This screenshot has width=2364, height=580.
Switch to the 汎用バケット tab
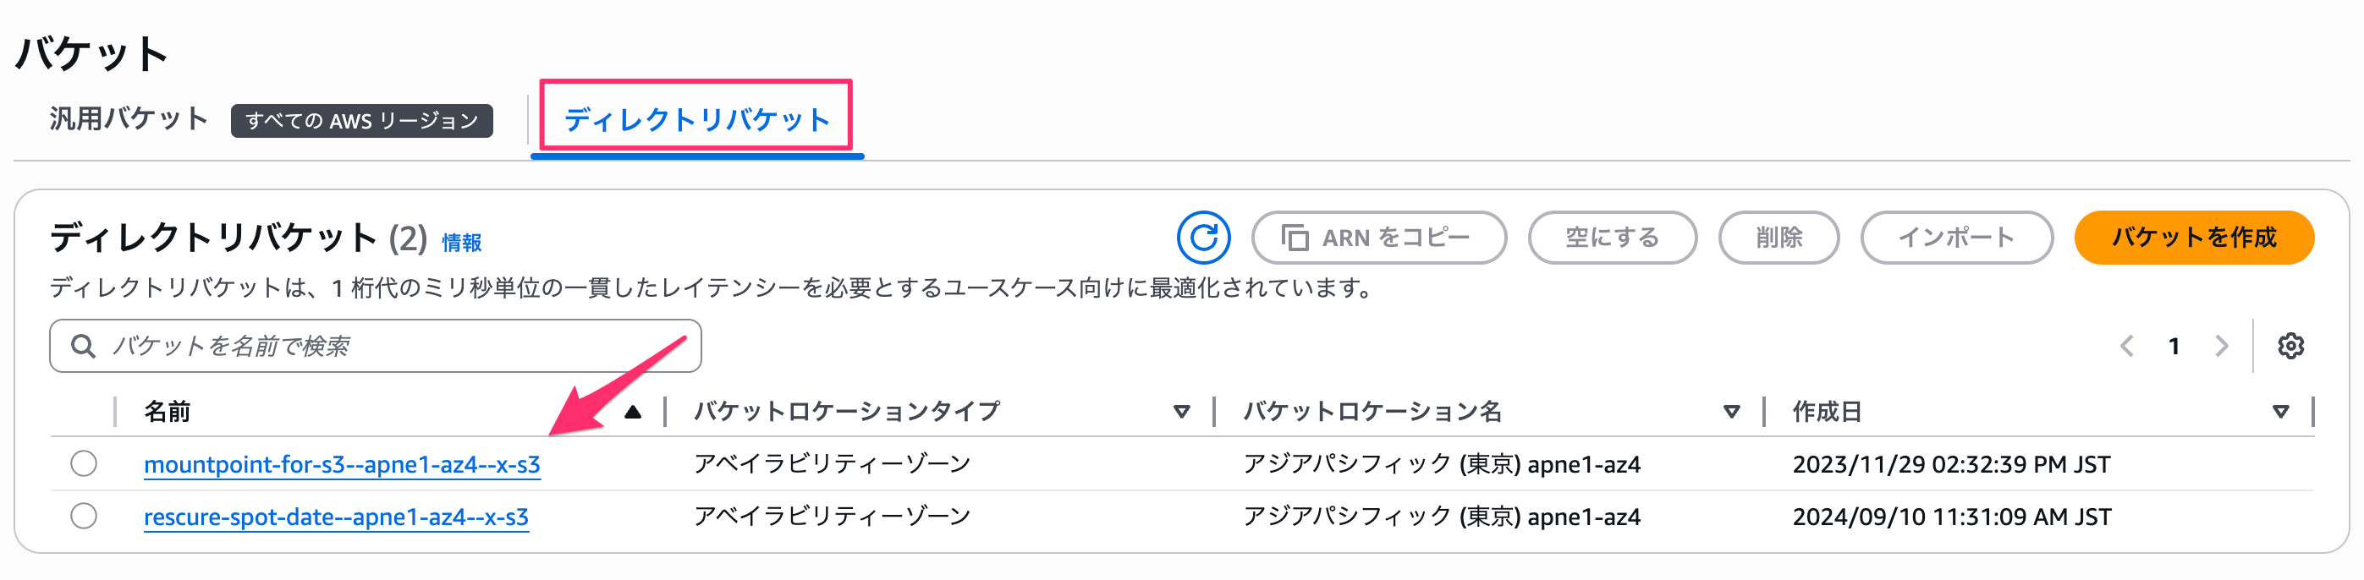point(127,118)
